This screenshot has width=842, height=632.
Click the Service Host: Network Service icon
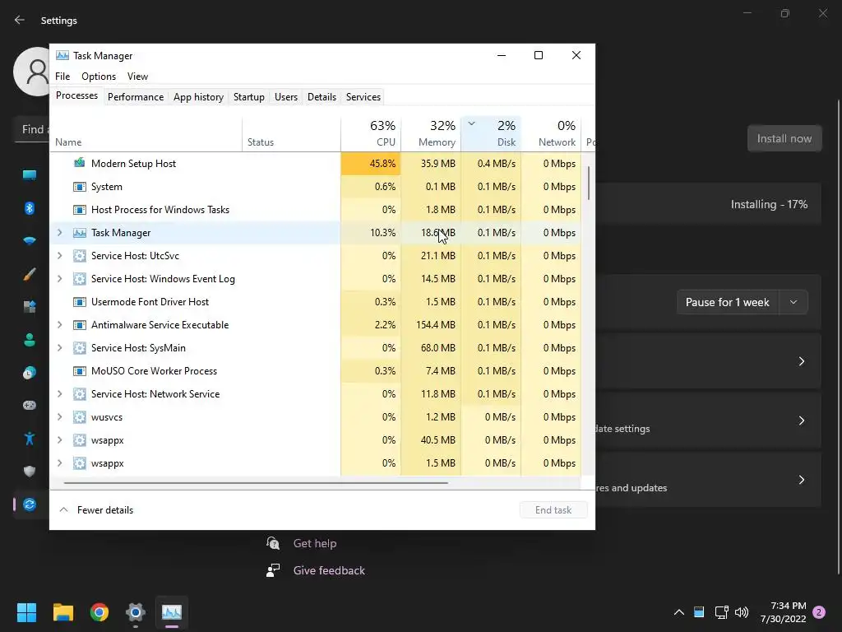(x=80, y=394)
